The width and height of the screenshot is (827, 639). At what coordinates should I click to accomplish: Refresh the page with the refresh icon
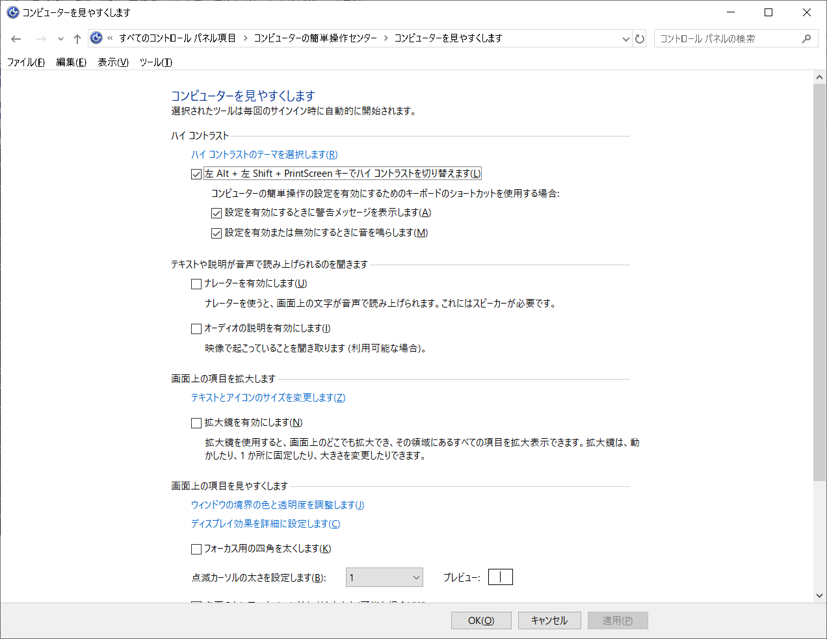[640, 38]
